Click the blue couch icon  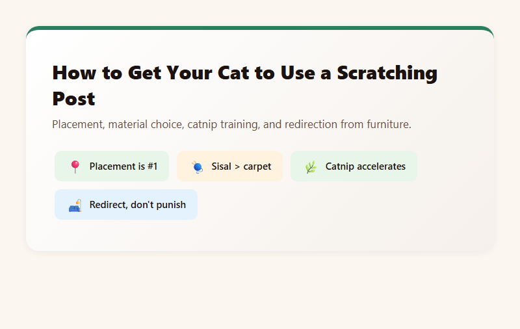[x=75, y=205]
